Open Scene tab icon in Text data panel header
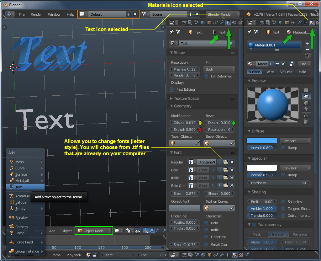This screenshot has width=321, height=261. click(197, 23)
